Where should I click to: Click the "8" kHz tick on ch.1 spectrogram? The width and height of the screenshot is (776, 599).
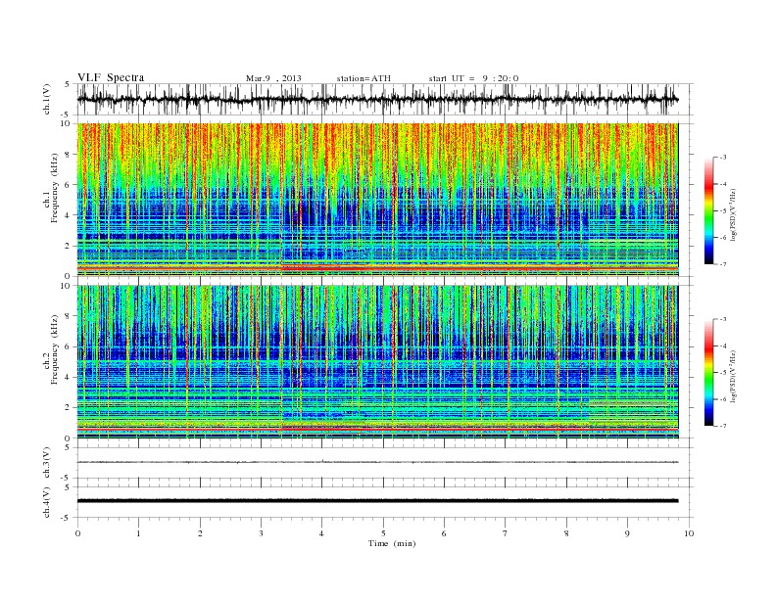pos(68,155)
